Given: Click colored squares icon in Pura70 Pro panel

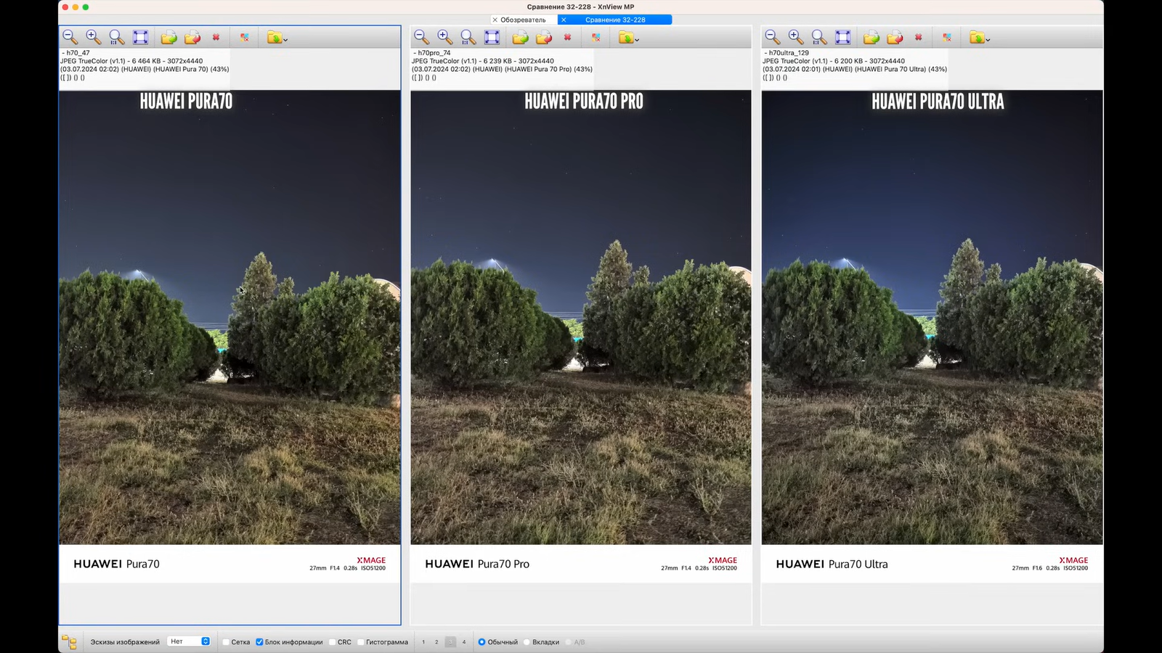Looking at the screenshot, I should [596, 37].
